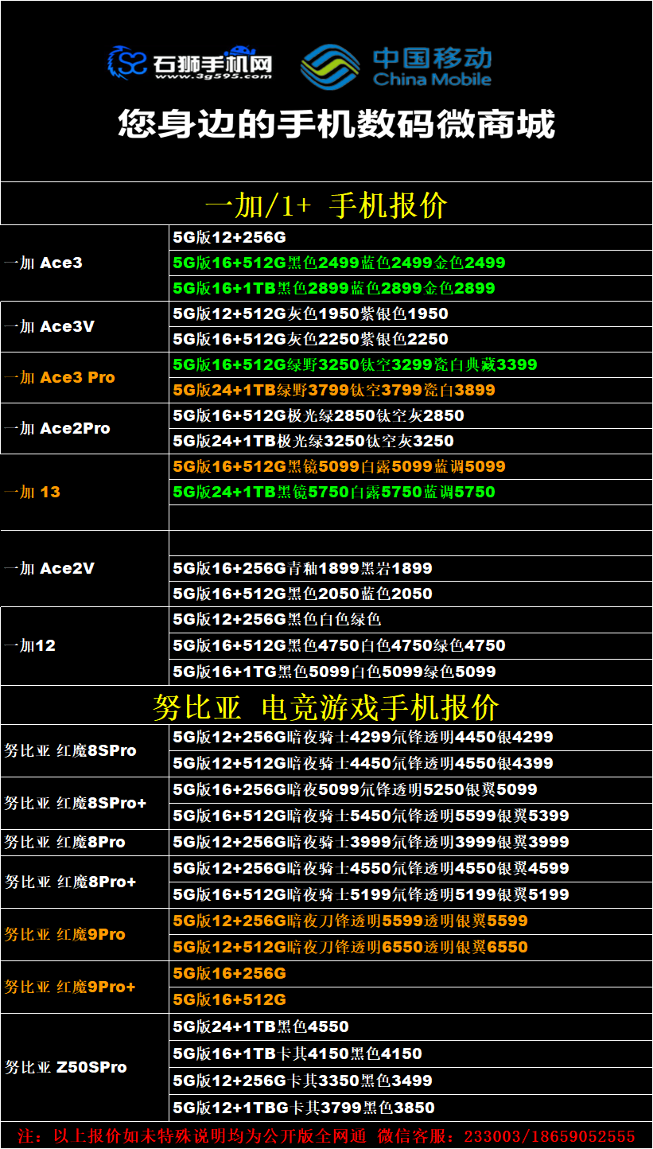Select the 努比亚 红魔8Pro+ model label
The image size is (653, 1149).
70,882
